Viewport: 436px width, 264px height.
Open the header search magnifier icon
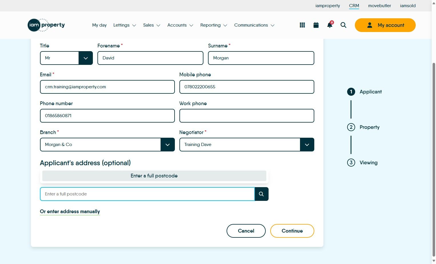point(343,25)
